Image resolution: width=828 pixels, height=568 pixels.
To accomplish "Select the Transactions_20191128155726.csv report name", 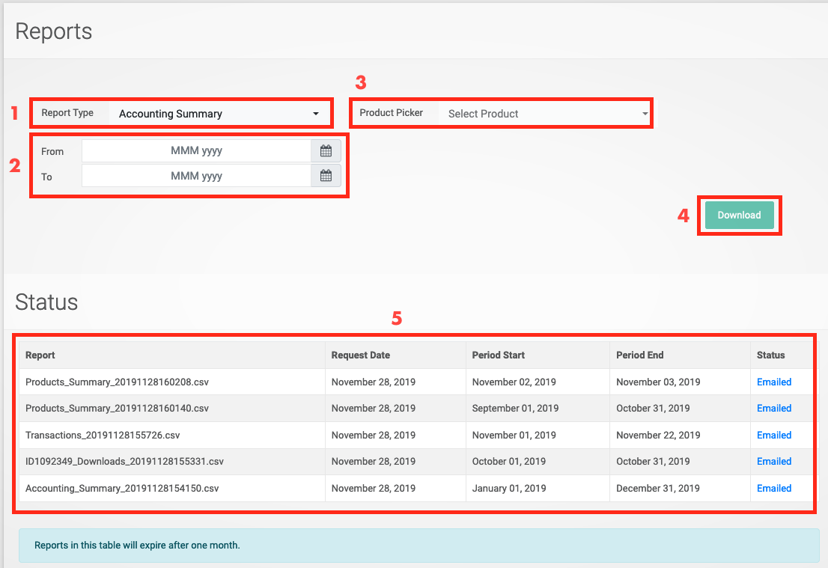I will click(x=103, y=436).
